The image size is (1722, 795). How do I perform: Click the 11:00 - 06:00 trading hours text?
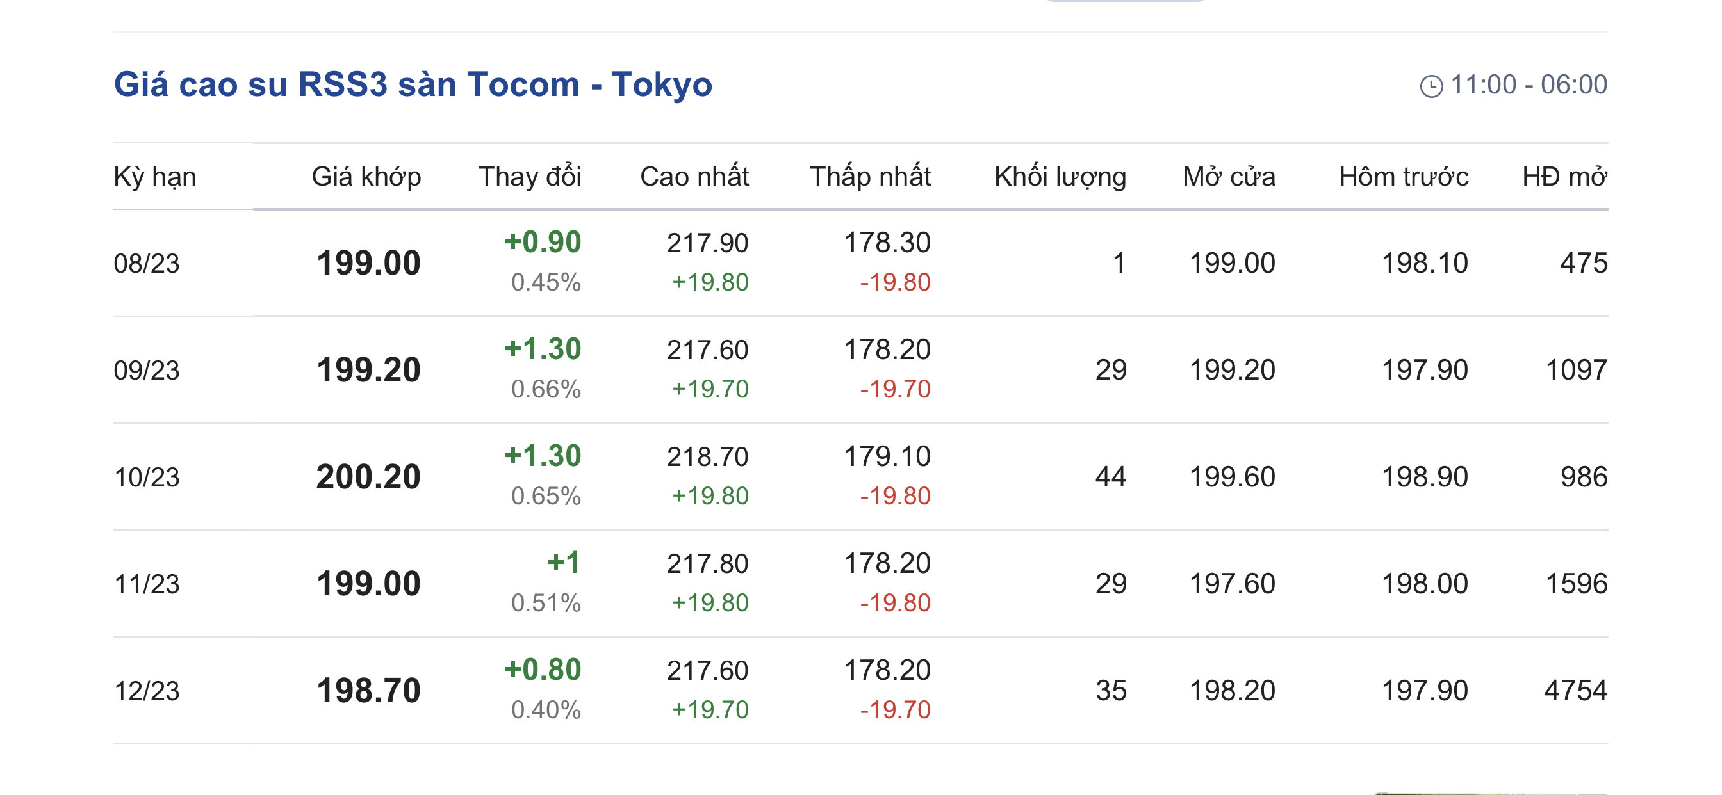click(1528, 85)
